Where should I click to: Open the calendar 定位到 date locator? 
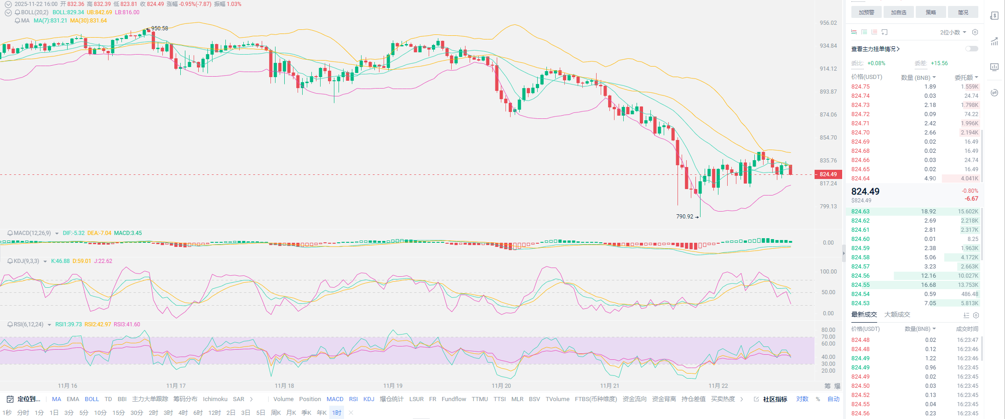point(24,399)
